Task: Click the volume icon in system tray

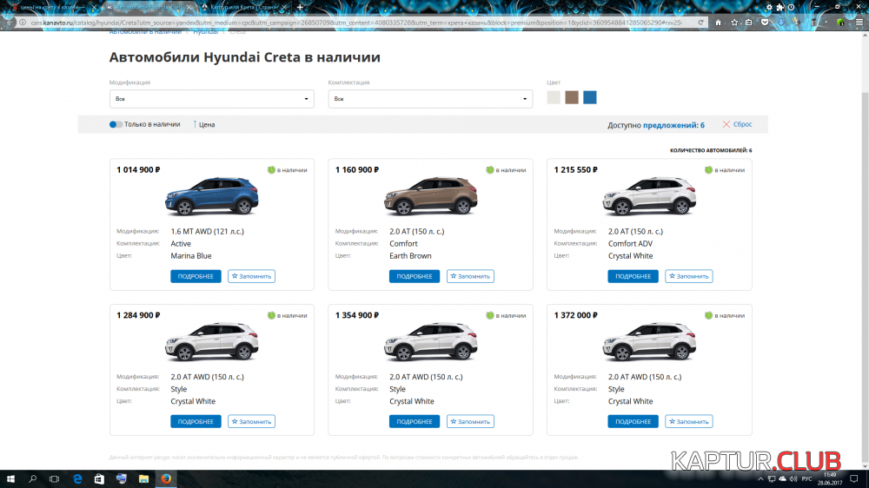Action: pos(793,478)
